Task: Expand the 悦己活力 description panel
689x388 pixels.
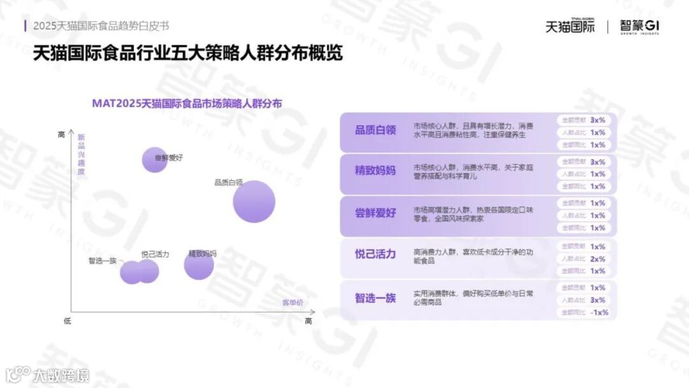Action: coord(475,254)
